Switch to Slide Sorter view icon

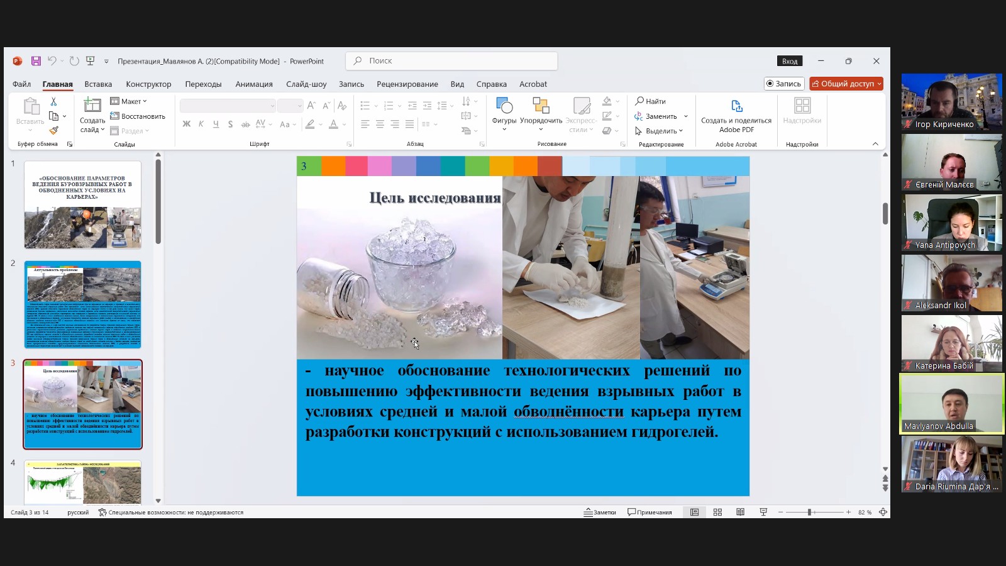point(717,513)
